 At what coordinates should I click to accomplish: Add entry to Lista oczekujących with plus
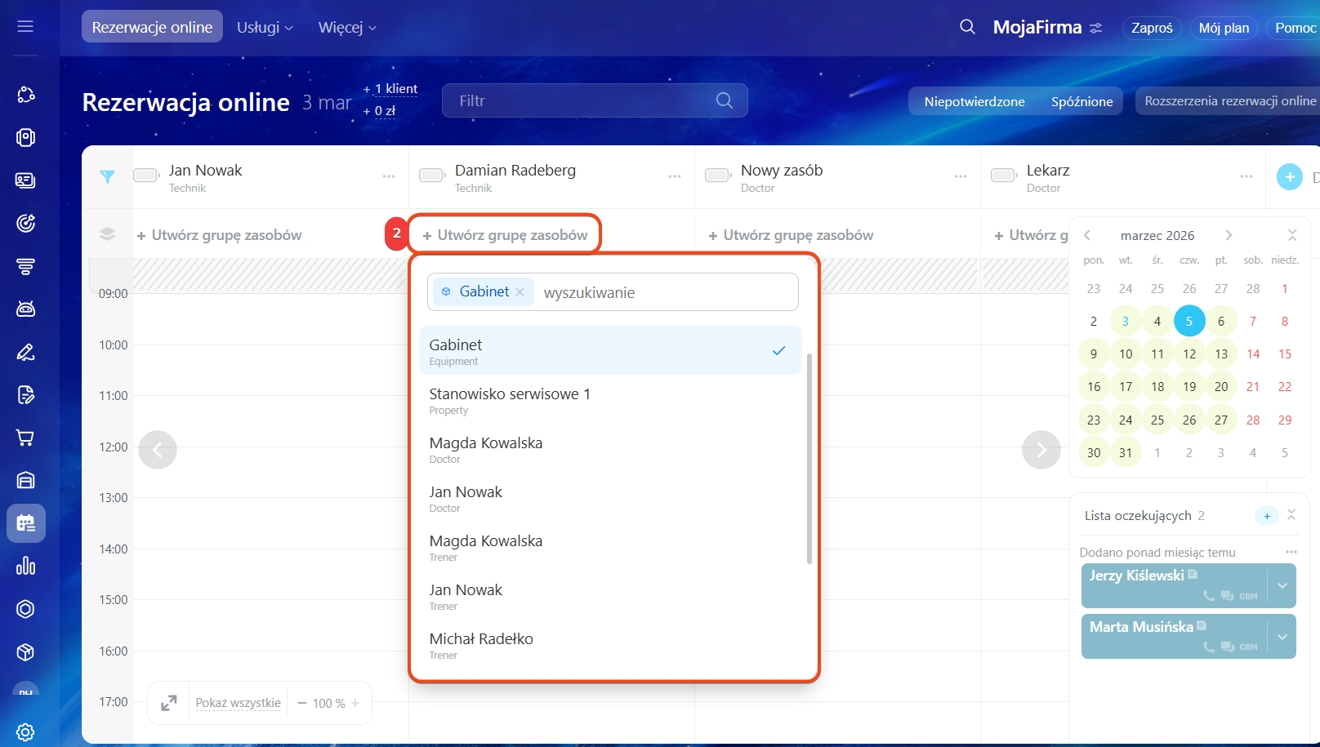coord(1266,516)
